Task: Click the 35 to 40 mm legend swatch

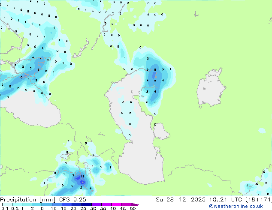Action: pyautogui.click(x=106, y=204)
